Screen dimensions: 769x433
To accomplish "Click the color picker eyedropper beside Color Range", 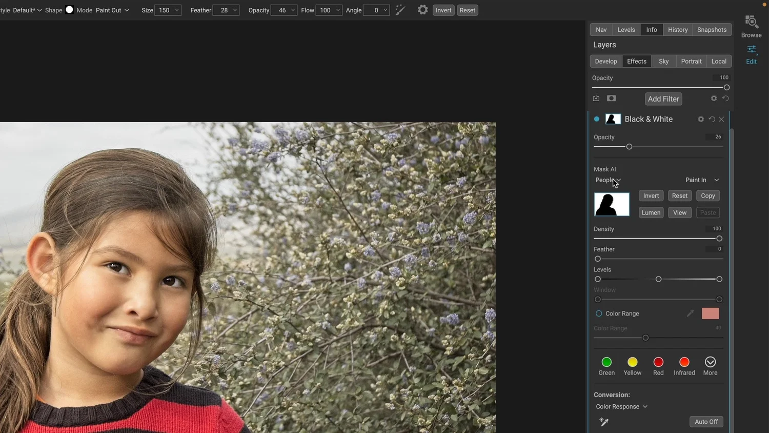I will pyautogui.click(x=691, y=313).
